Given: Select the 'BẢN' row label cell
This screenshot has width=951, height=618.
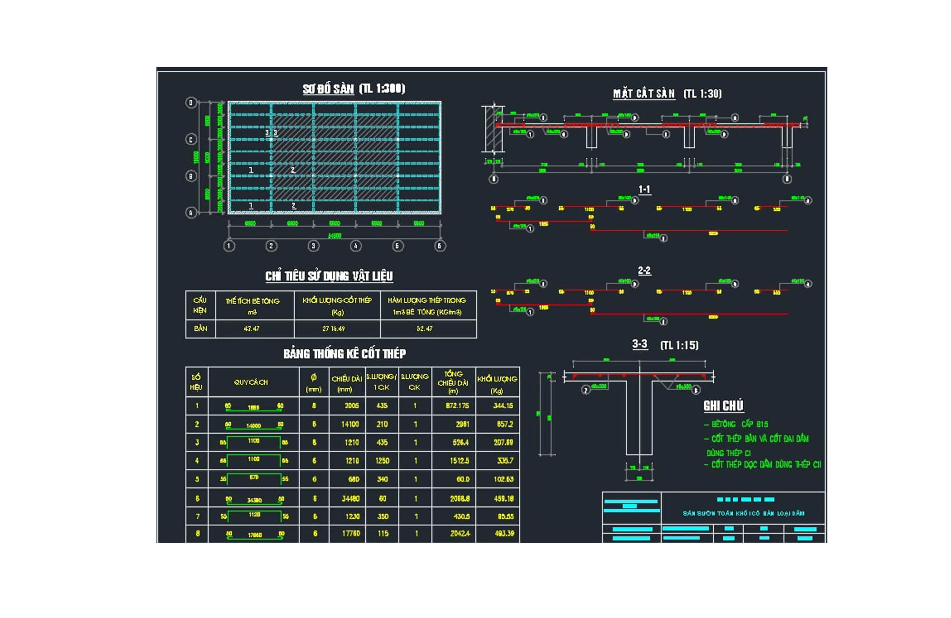Looking at the screenshot, I should [x=201, y=328].
